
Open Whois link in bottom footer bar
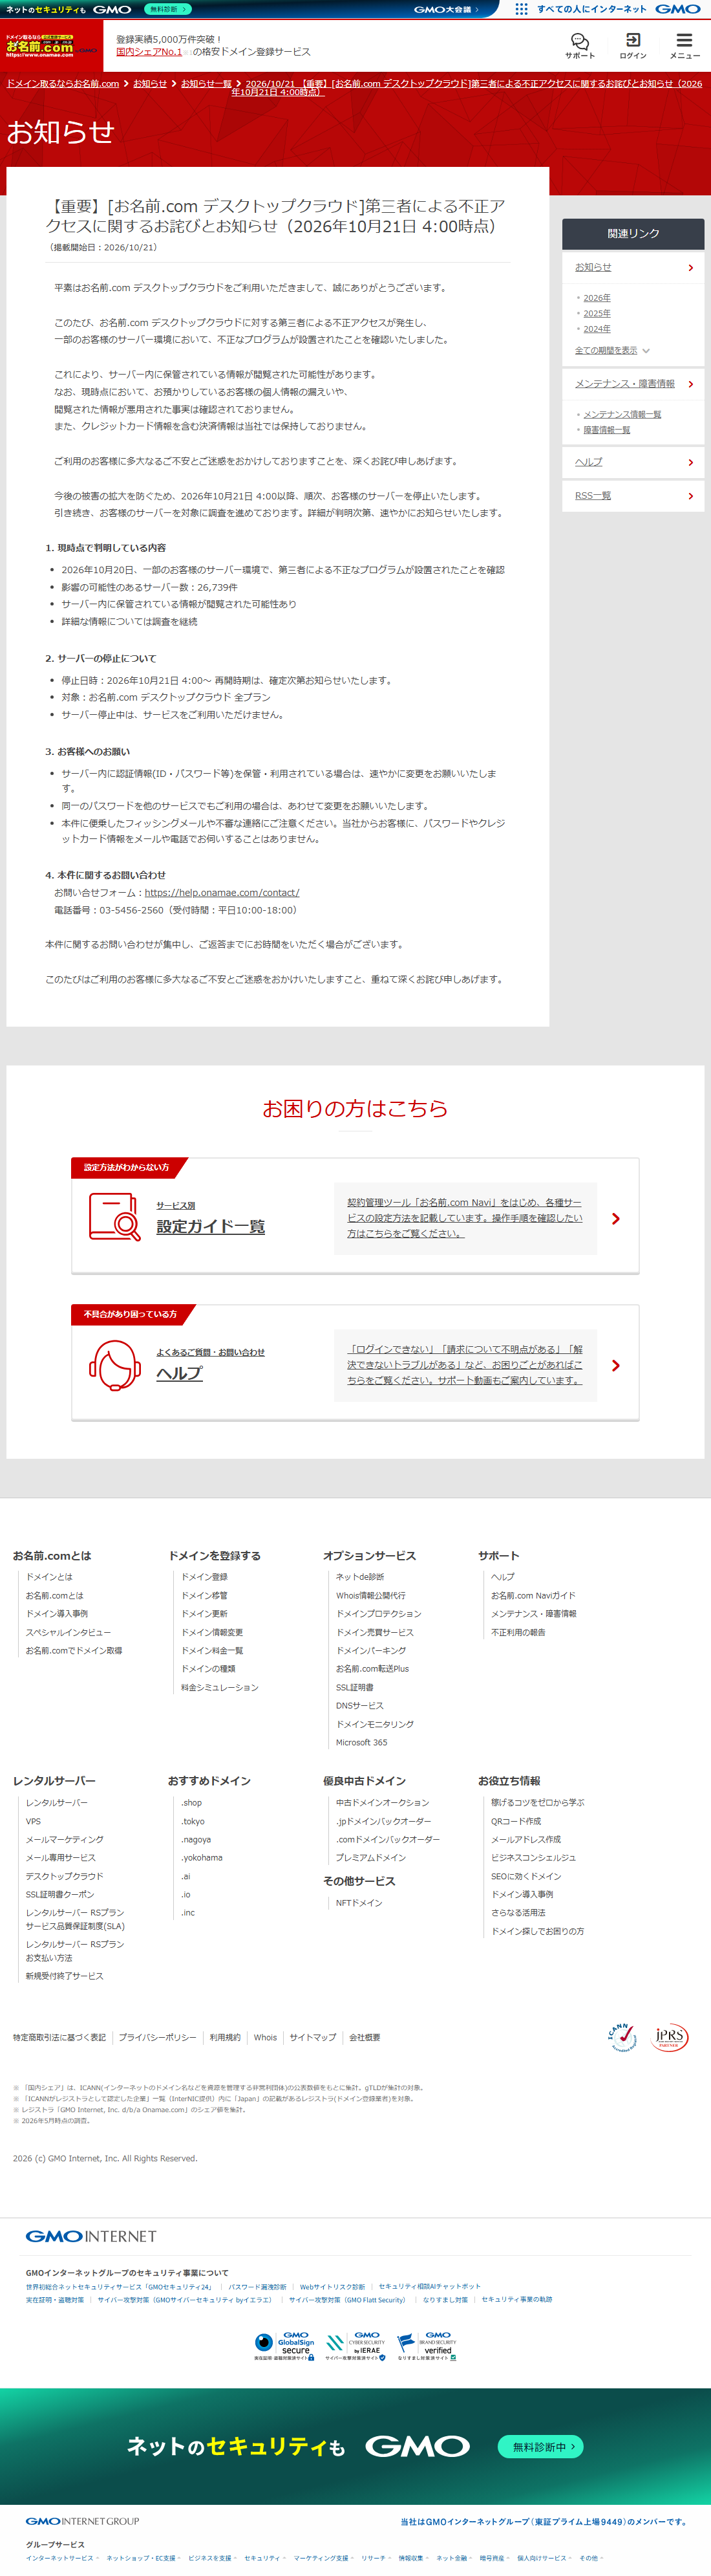pos(264,2038)
